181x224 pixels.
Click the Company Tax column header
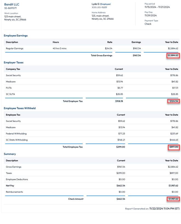tap(13, 69)
